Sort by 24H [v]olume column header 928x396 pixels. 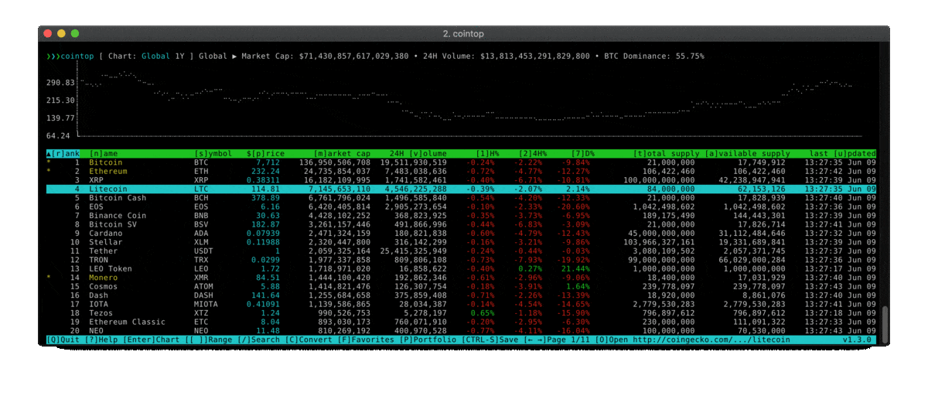tap(418, 153)
